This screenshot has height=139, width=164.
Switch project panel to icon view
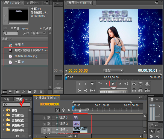tap(10, 92)
